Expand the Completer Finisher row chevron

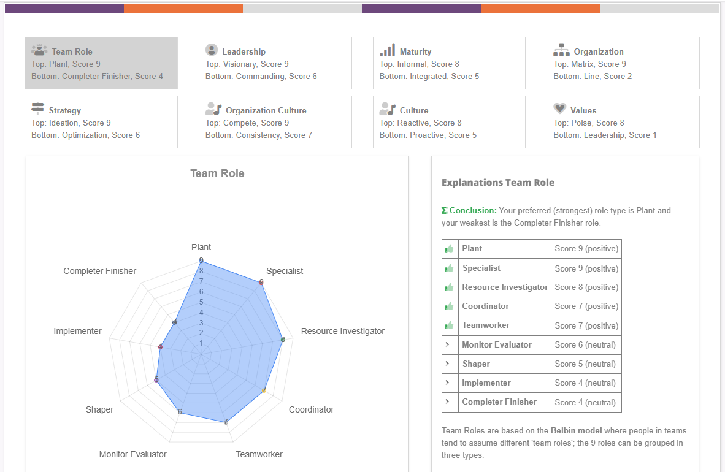[448, 402]
